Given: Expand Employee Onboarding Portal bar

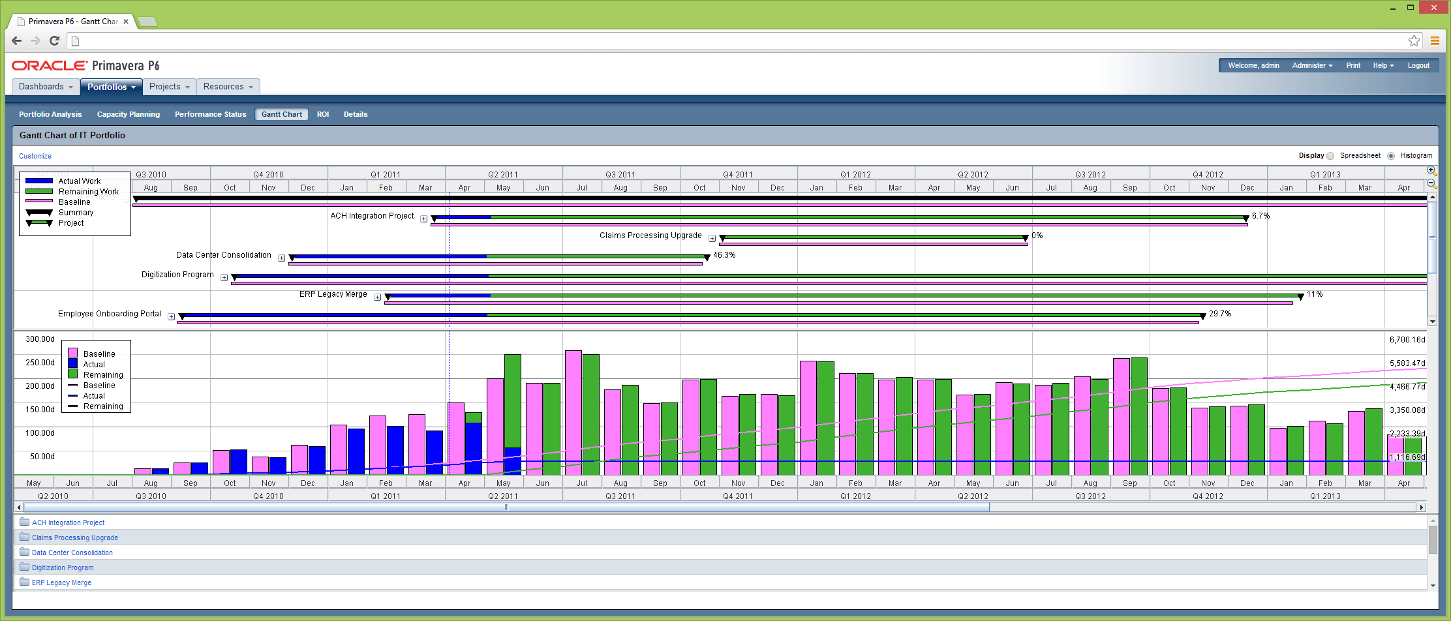Looking at the screenshot, I should [x=172, y=317].
